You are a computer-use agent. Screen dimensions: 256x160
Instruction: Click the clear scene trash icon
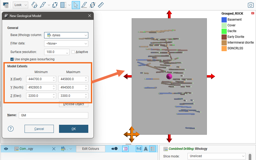(x=6, y=5)
